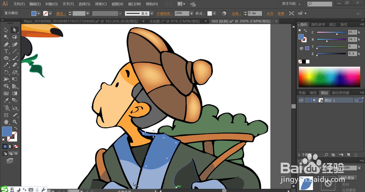Toggle the 剪切 checkbox

[x=339, y=184]
